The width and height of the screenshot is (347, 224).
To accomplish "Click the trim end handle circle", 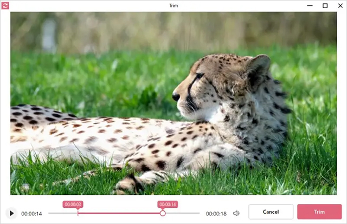I will [x=163, y=213].
